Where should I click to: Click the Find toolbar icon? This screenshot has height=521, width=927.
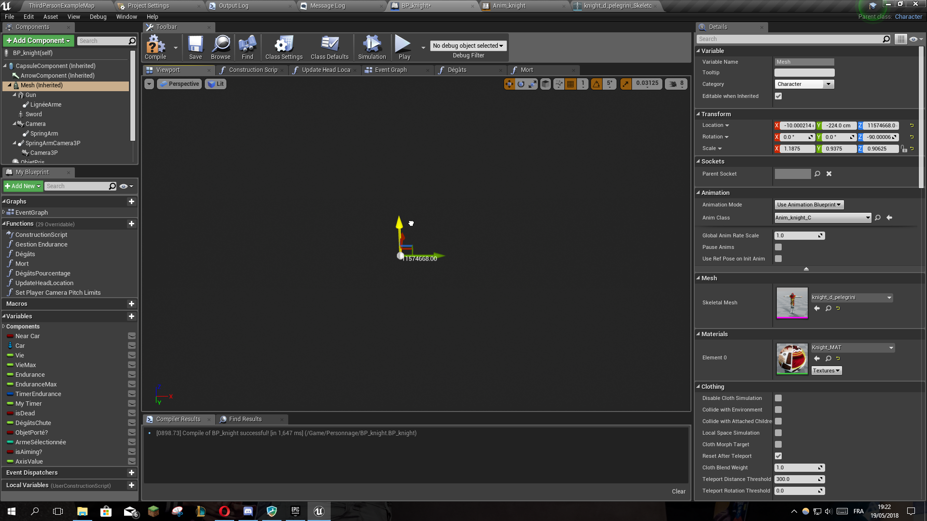[247, 47]
